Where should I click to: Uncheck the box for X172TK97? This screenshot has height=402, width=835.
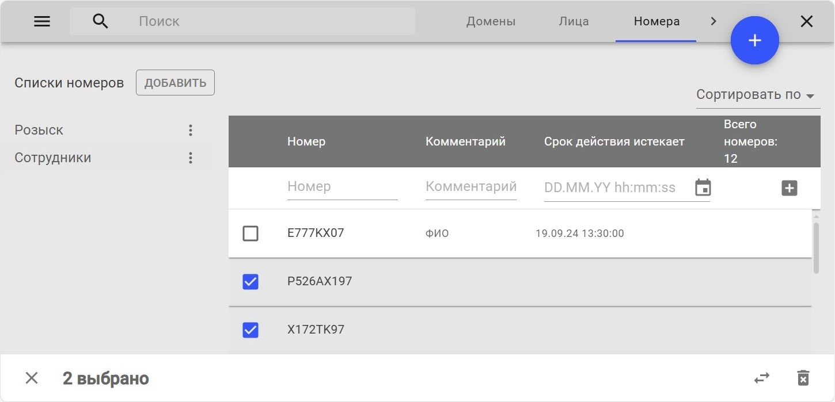tap(251, 330)
